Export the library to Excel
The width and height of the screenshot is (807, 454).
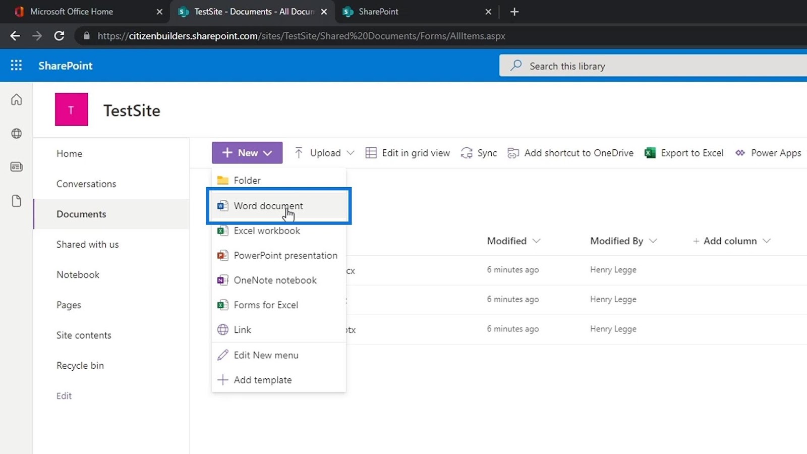coord(684,153)
